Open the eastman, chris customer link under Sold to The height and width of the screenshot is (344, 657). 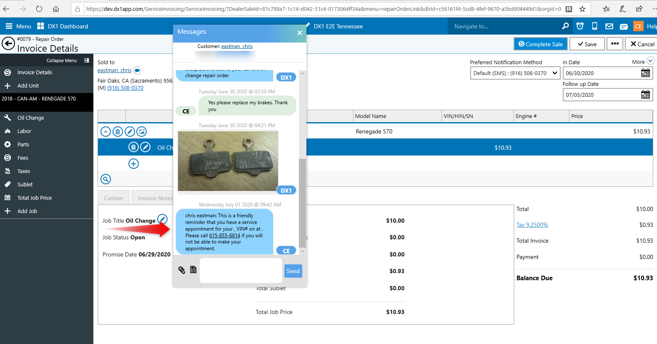[x=114, y=70]
